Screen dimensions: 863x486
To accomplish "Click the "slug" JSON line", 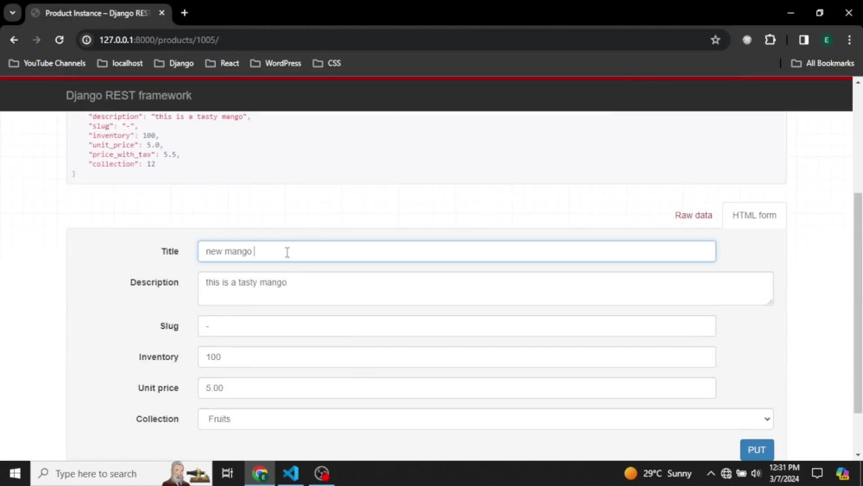I will pos(113,126).
